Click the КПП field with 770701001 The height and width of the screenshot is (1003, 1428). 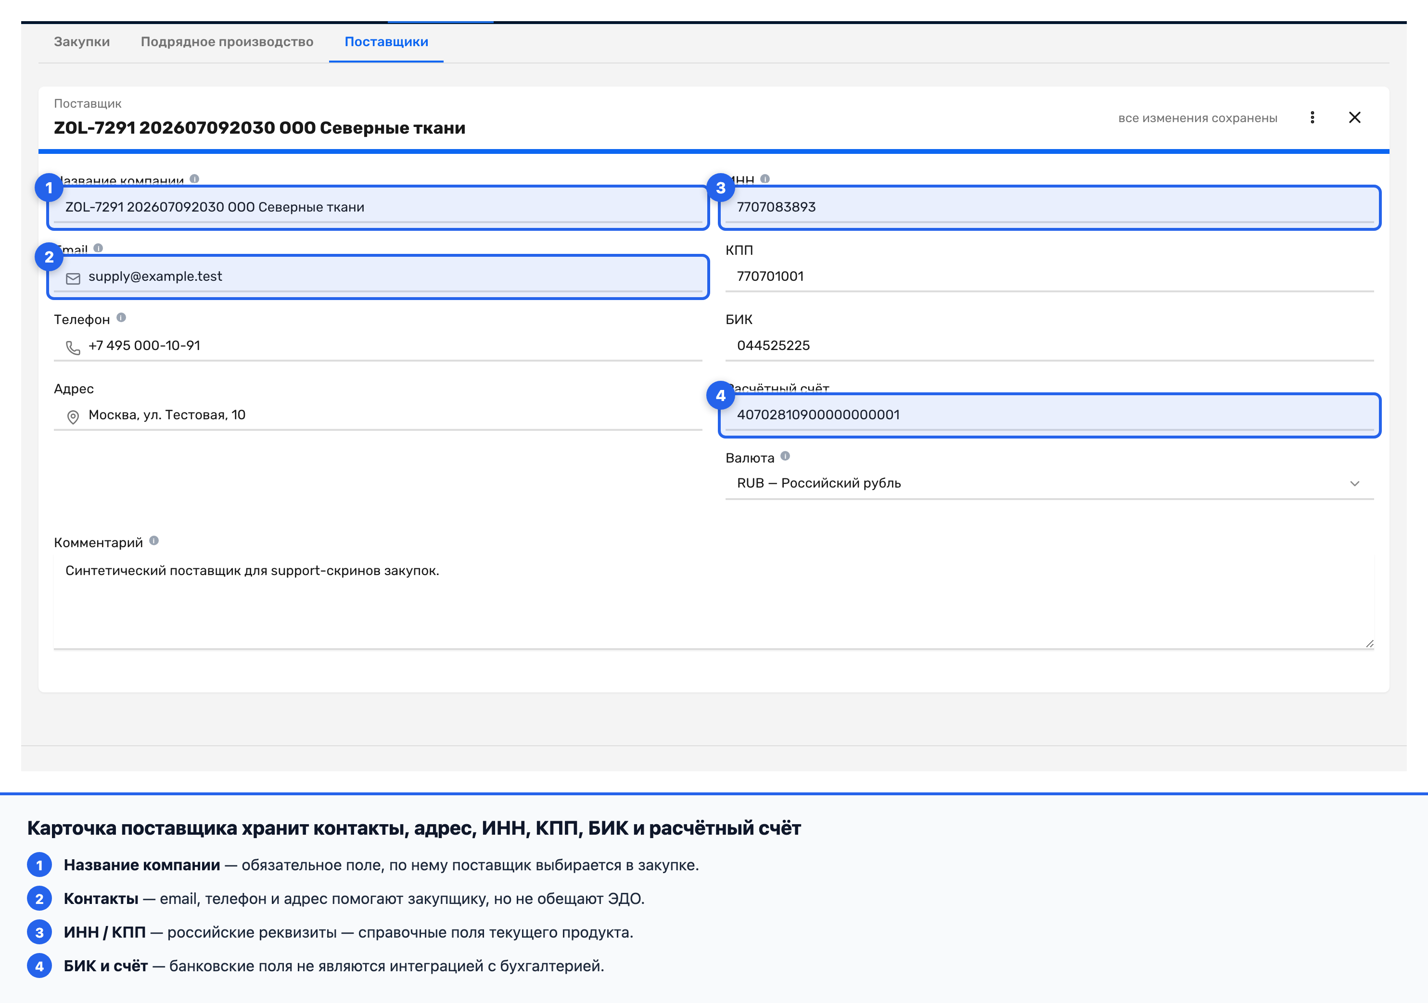pos(1049,276)
